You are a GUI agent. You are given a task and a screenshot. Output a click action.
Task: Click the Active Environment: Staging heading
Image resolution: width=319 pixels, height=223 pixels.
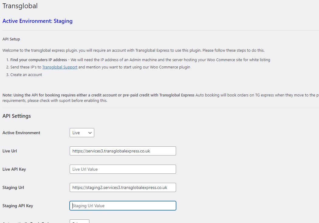click(x=37, y=21)
